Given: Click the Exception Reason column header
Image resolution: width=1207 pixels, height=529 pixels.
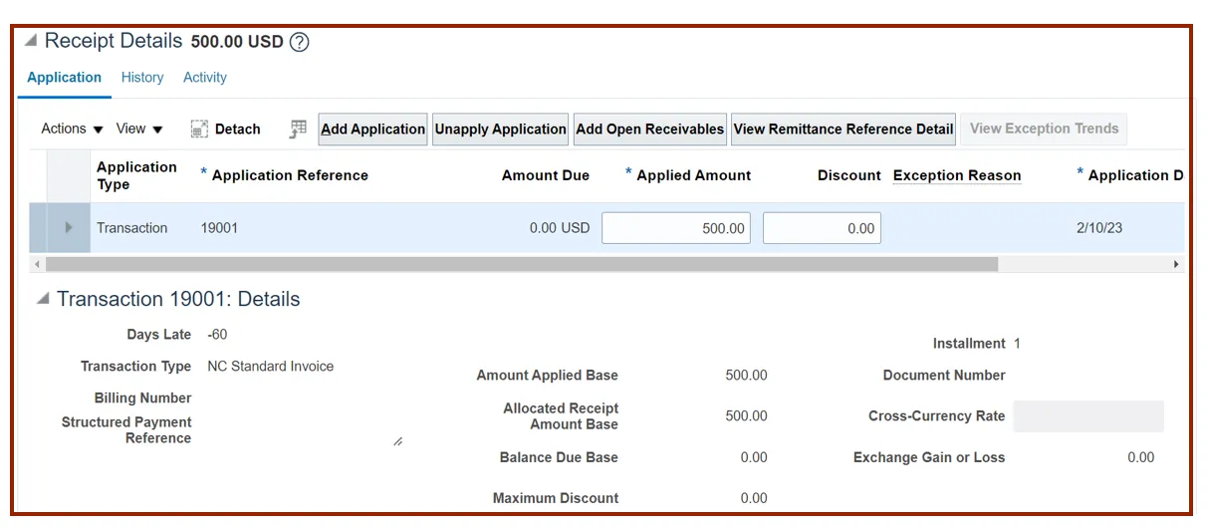Looking at the screenshot, I should [x=957, y=175].
